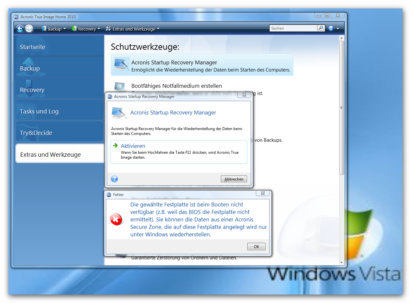Click Aktivieren in Startup Recovery Manager dialog
The height and width of the screenshot is (303, 411).
tap(179, 152)
